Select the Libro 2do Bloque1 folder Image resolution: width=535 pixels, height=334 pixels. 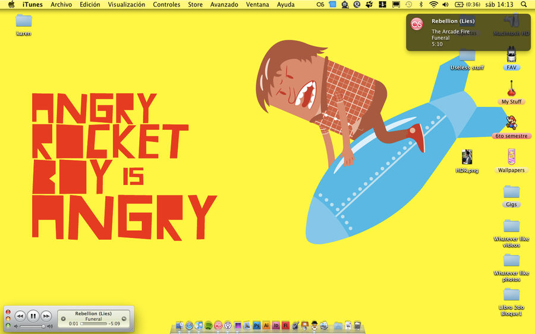(x=511, y=303)
